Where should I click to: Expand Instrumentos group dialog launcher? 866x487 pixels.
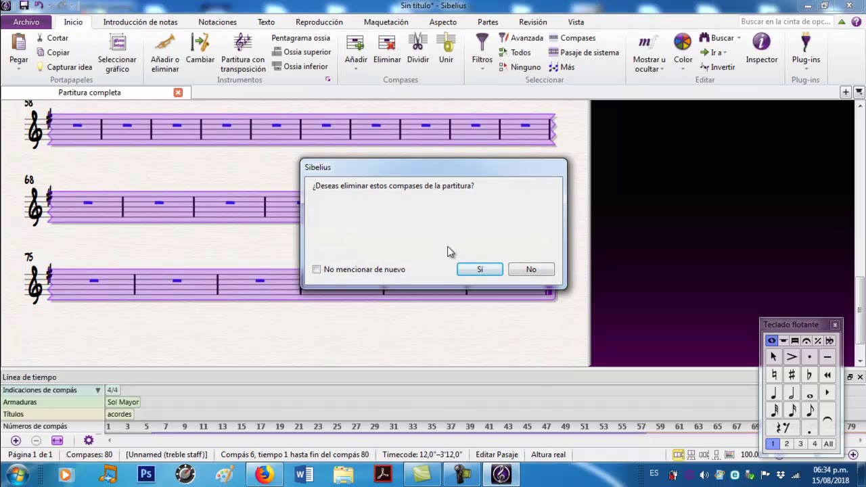328,79
